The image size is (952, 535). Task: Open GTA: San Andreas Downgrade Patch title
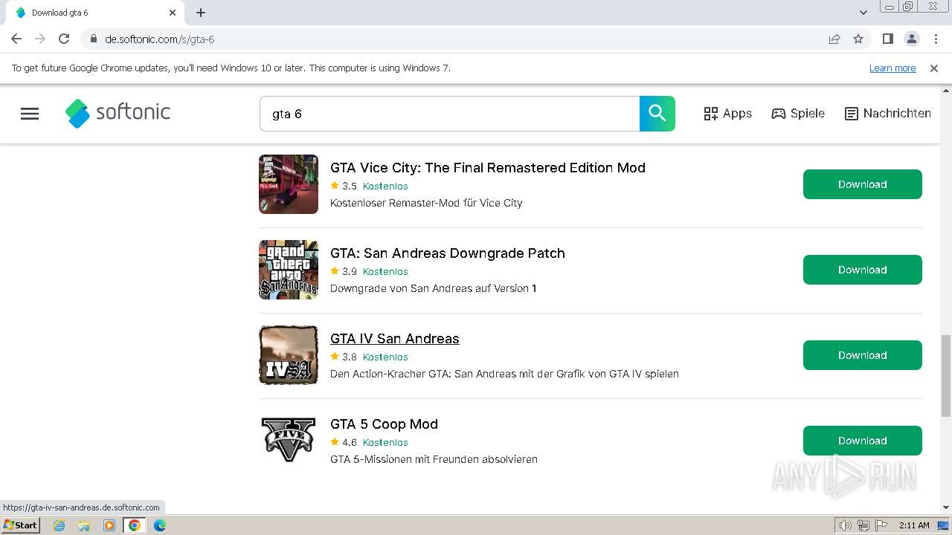[x=448, y=253]
